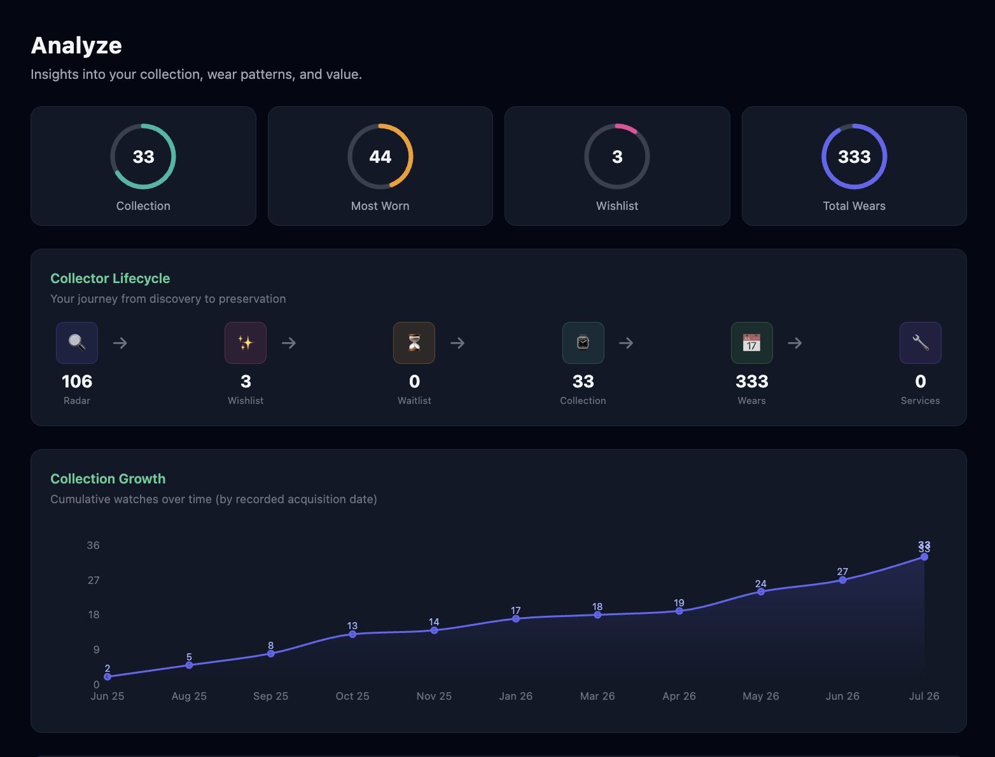This screenshot has width=995, height=757.
Task: Click the Waitlist label in lifecycle
Action: [x=414, y=401]
